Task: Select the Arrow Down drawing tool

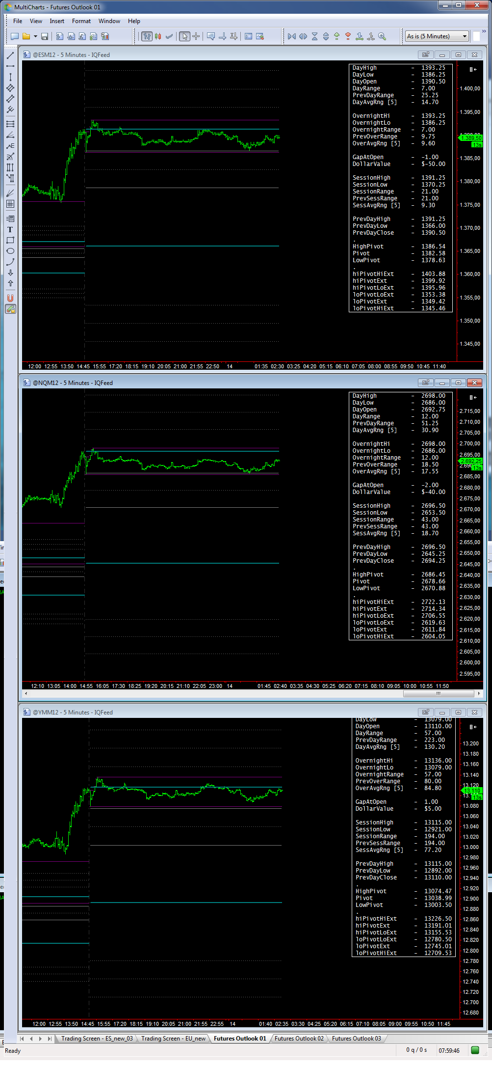Action: (x=10, y=273)
